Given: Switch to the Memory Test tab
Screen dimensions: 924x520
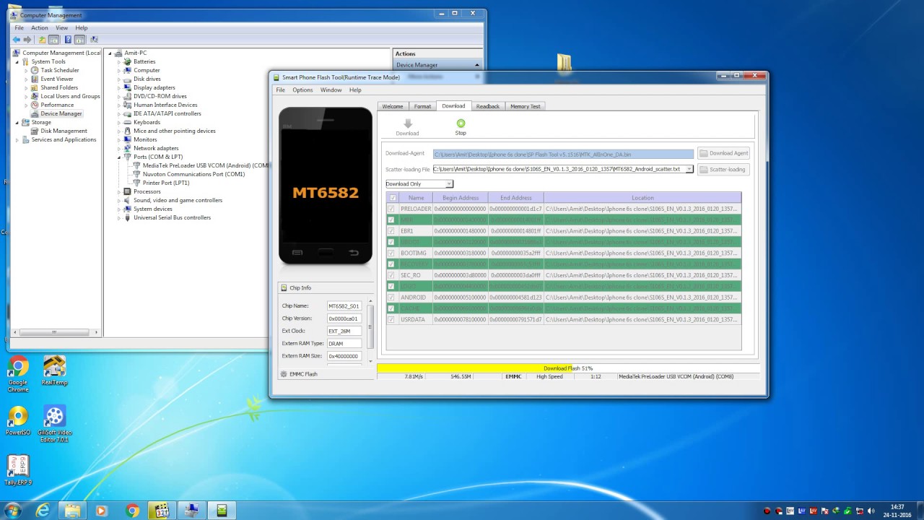Looking at the screenshot, I should tap(526, 106).
